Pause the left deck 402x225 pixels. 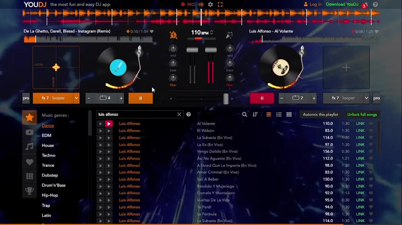click(141, 98)
